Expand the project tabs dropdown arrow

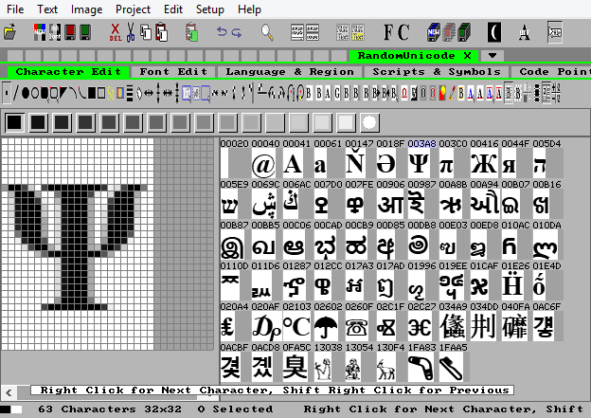pyautogui.click(x=492, y=56)
